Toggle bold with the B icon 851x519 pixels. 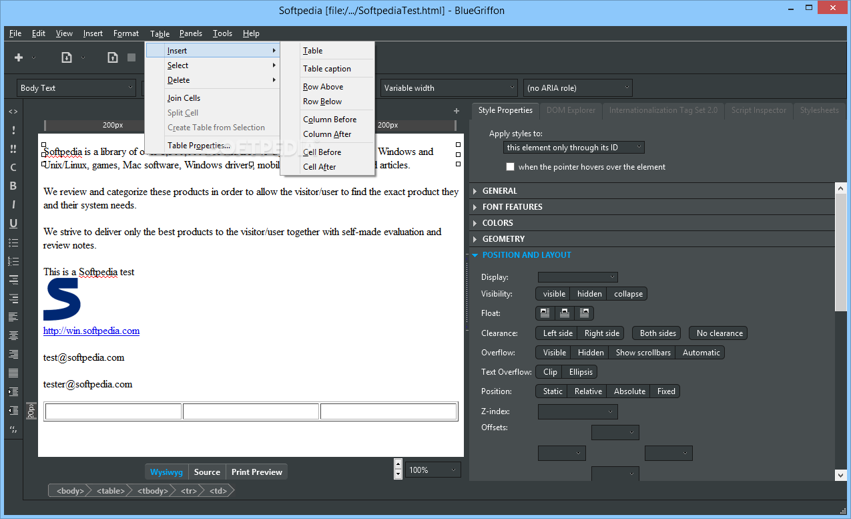(x=13, y=186)
